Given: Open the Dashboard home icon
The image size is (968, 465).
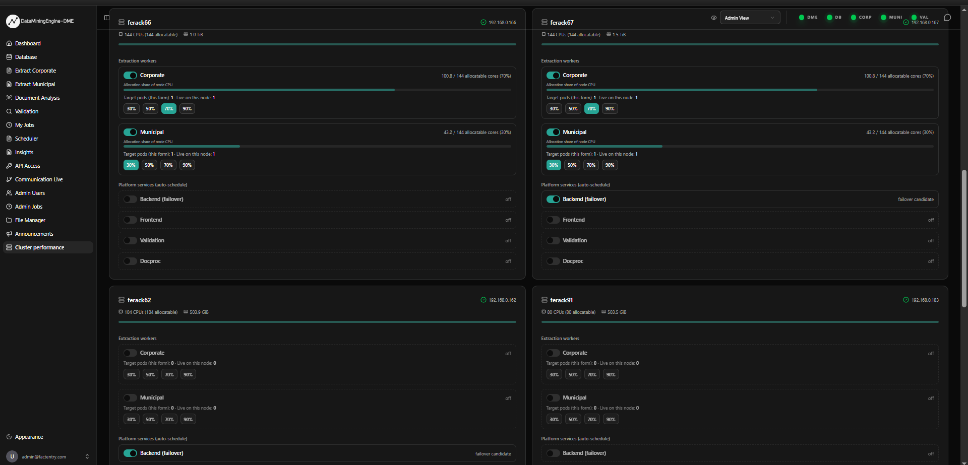Looking at the screenshot, I should [x=9, y=43].
